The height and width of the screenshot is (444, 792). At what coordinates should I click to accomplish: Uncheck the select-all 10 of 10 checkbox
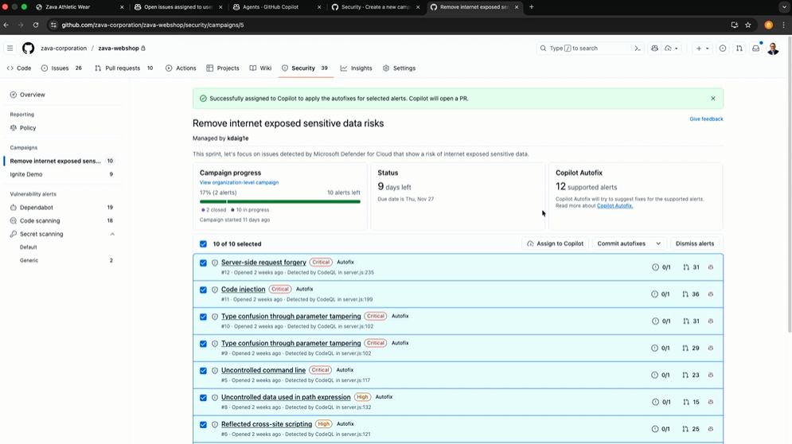pyautogui.click(x=203, y=244)
